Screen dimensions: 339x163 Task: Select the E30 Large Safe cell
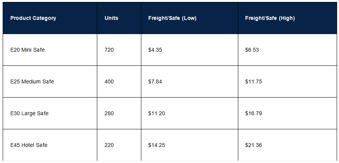50,113
